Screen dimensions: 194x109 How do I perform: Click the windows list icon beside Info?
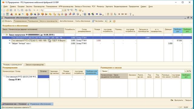point(76,10)
